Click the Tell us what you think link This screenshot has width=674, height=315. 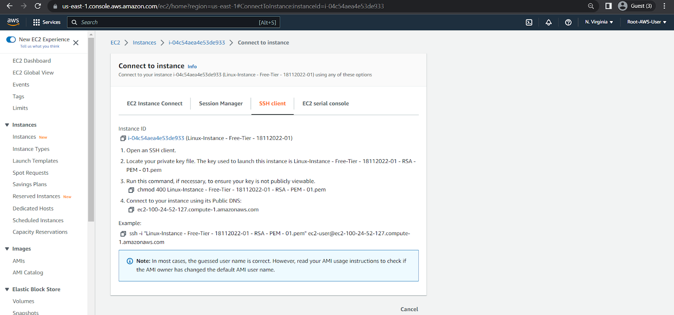(40, 47)
